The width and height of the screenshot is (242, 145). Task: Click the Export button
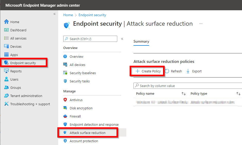(x=194, y=71)
